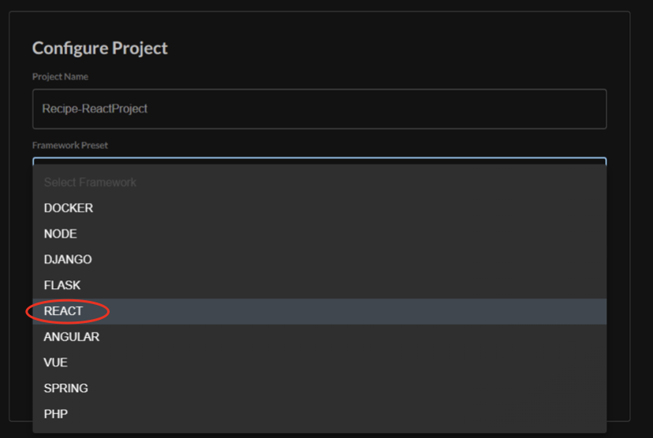Select ANGULAR from the framework options
Screen dimensions: 653x438
point(72,336)
